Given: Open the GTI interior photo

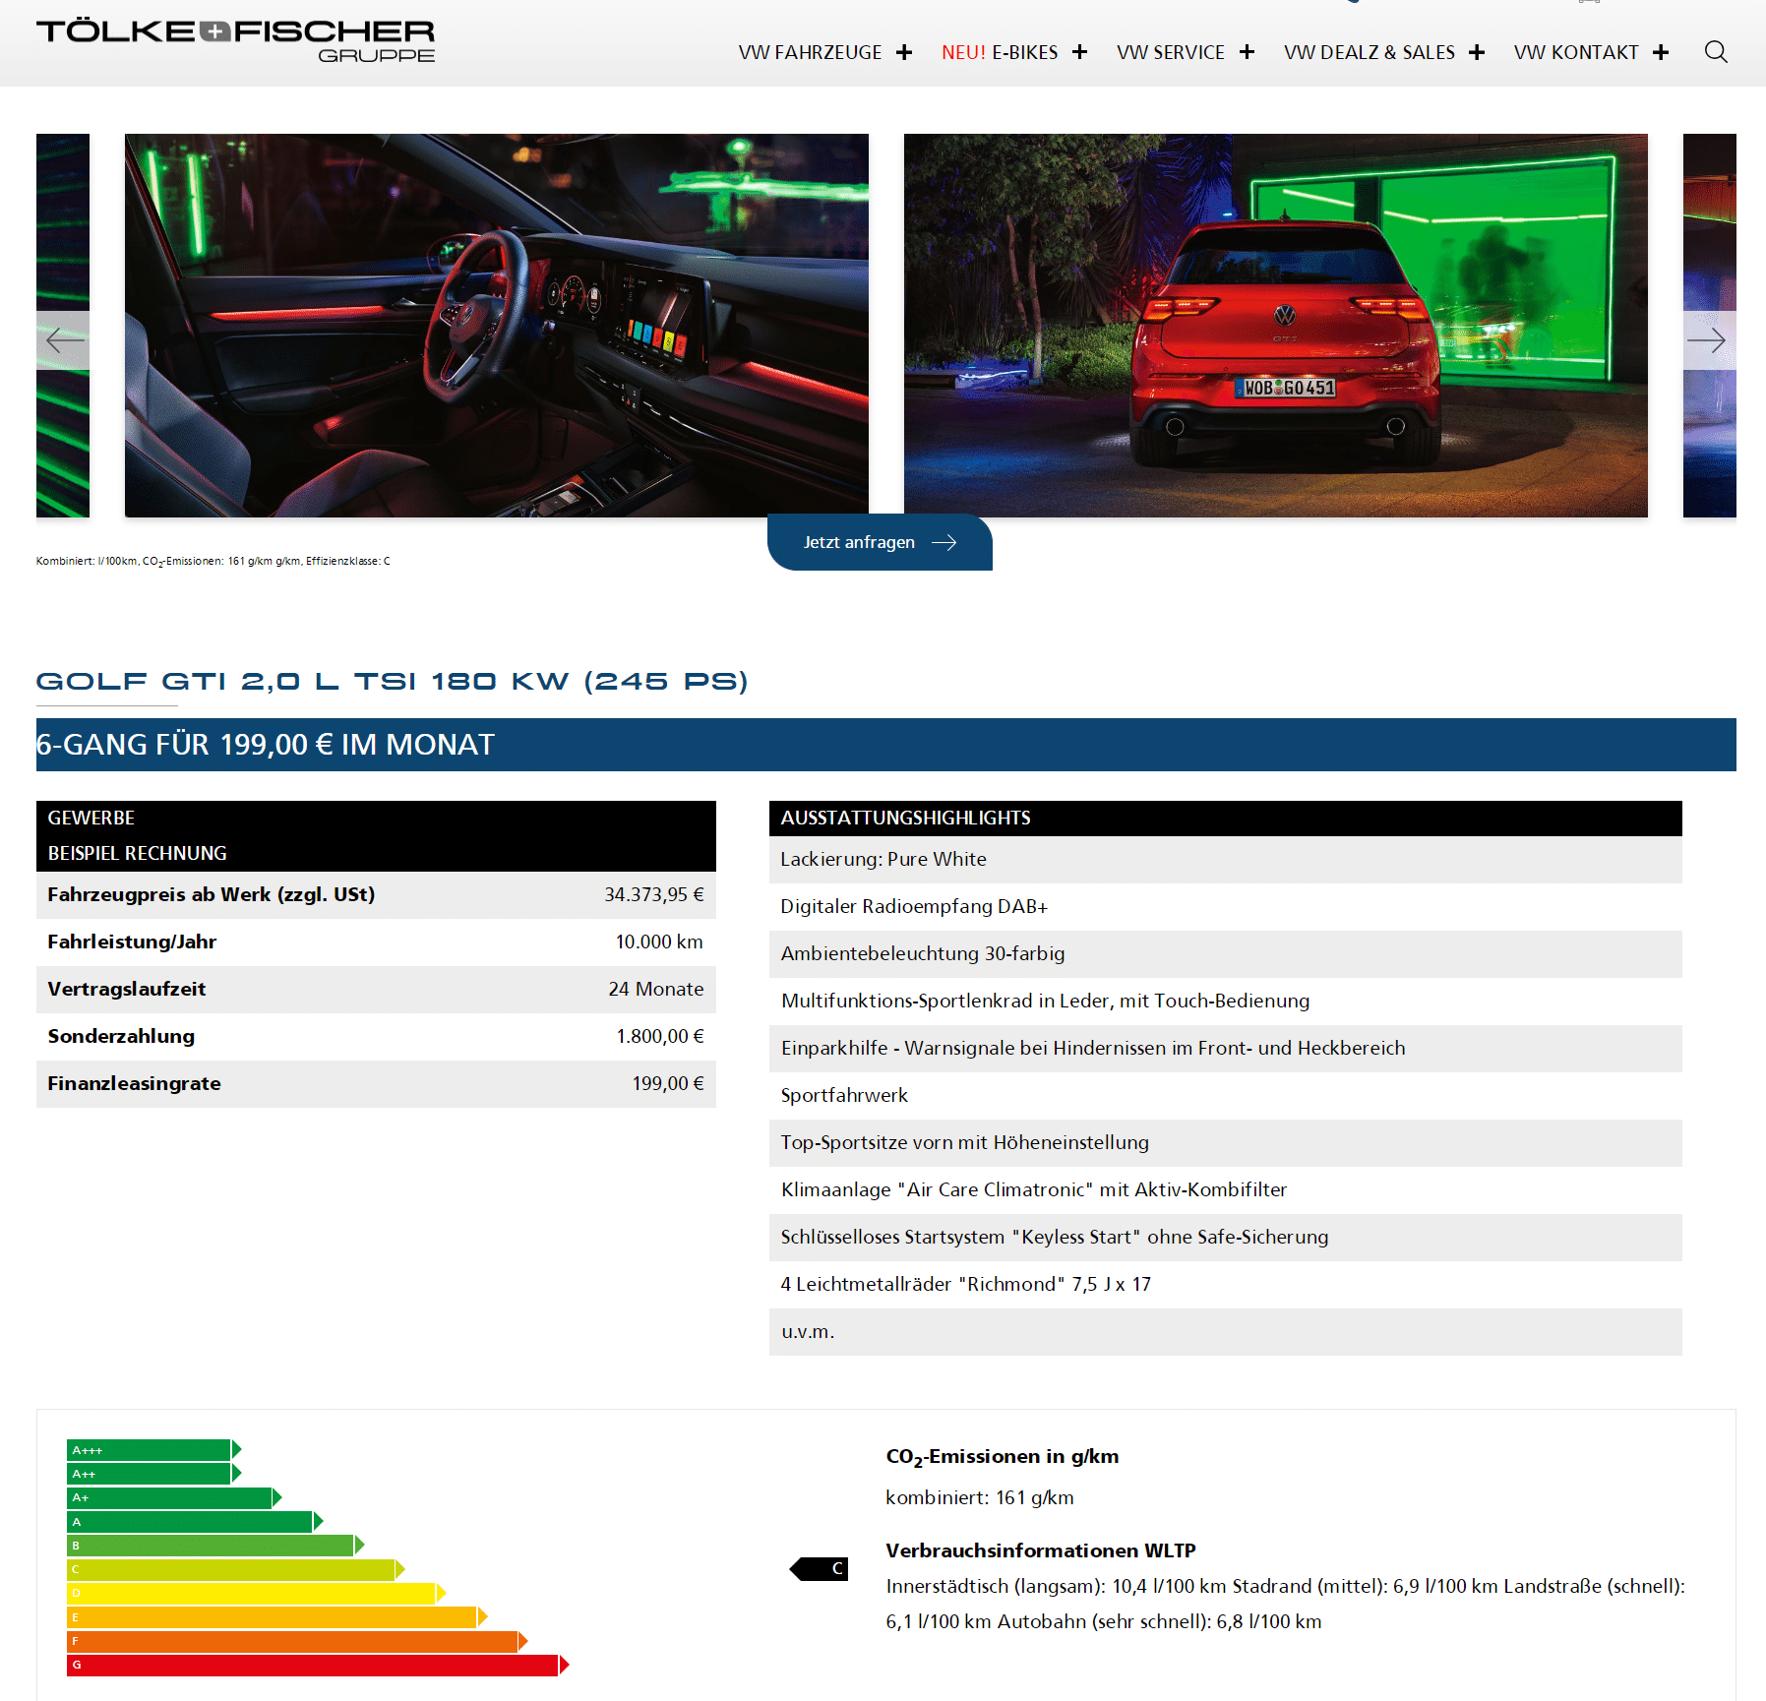Looking at the screenshot, I should coord(497,326).
